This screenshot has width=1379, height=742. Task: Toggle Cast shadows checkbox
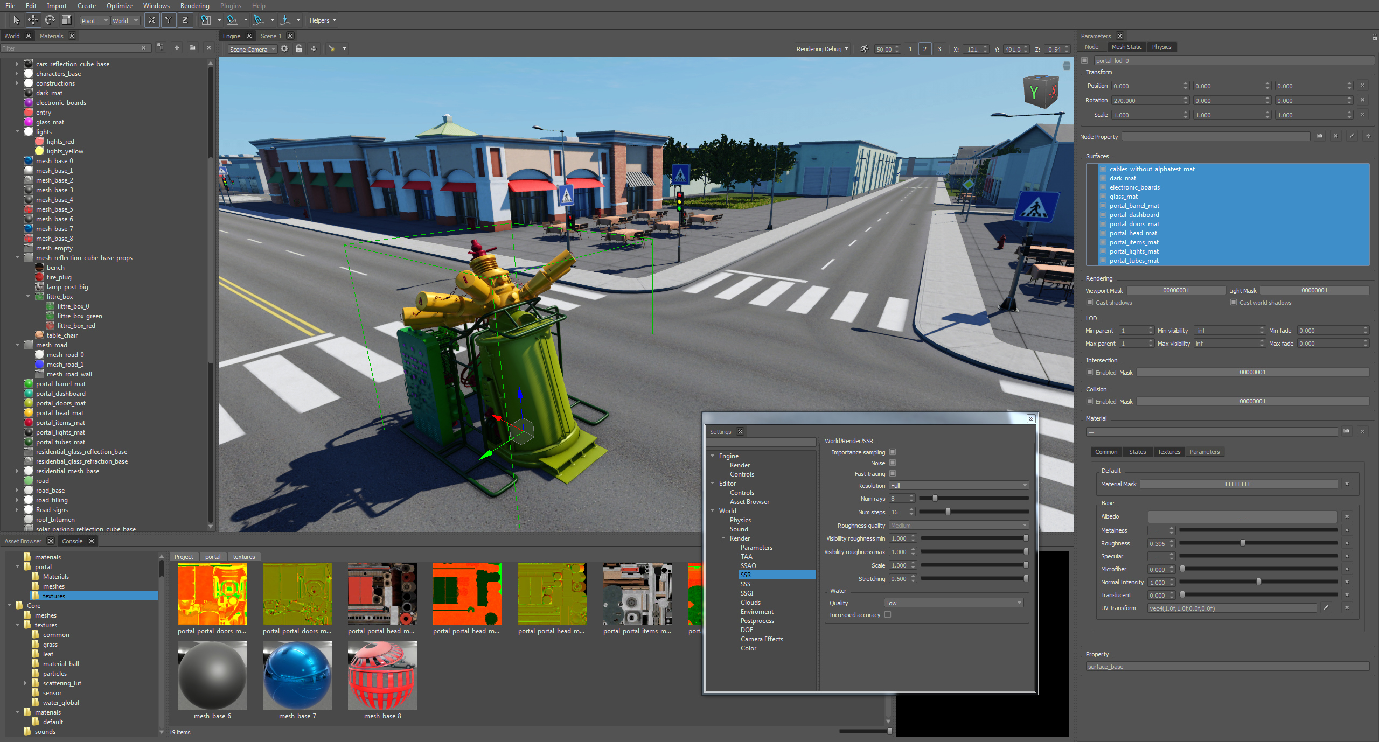click(1090, 303)
